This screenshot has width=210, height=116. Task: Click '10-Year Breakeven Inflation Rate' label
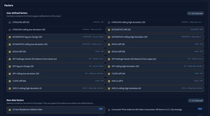[27, 110]
